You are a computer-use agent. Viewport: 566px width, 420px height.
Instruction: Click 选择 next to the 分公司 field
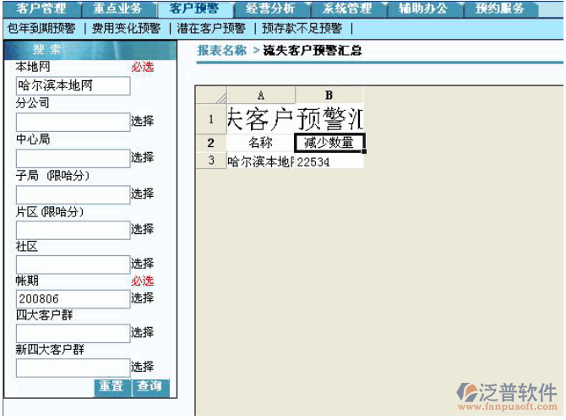(142, 122)
